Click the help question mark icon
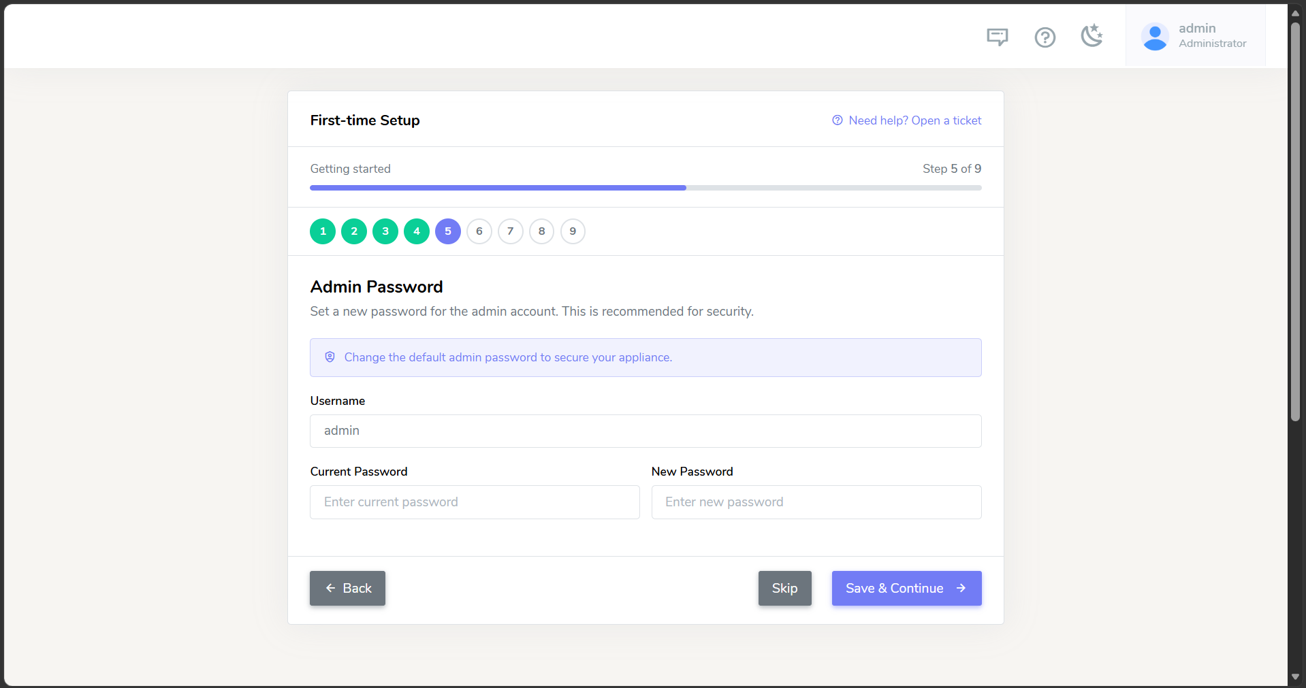This screenshot has height=688, width=1306. (1045, 37)
